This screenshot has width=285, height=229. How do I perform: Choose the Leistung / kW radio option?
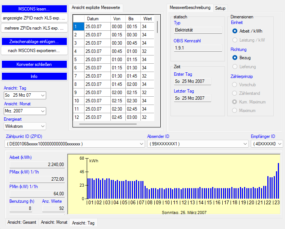pos(235,40)
